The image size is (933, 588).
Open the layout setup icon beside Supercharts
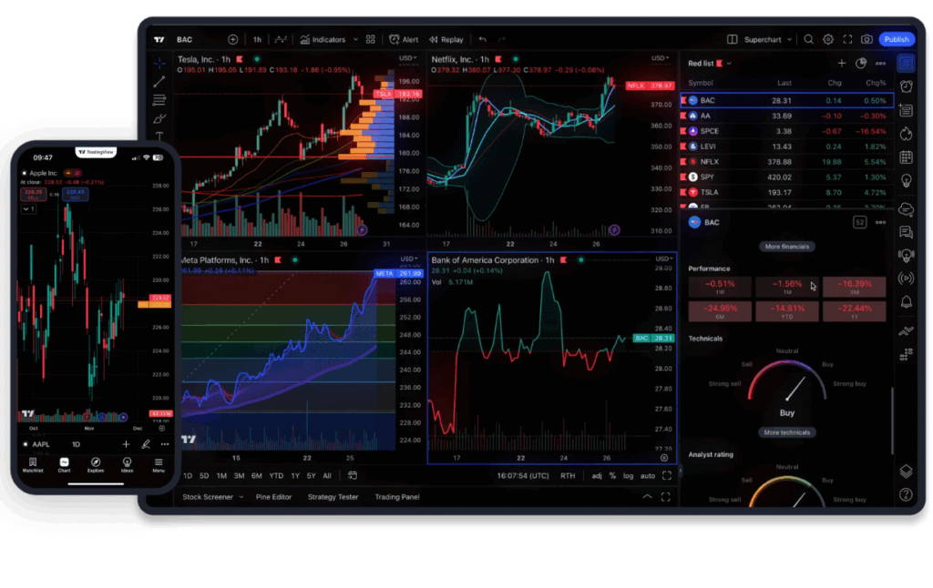733,40
